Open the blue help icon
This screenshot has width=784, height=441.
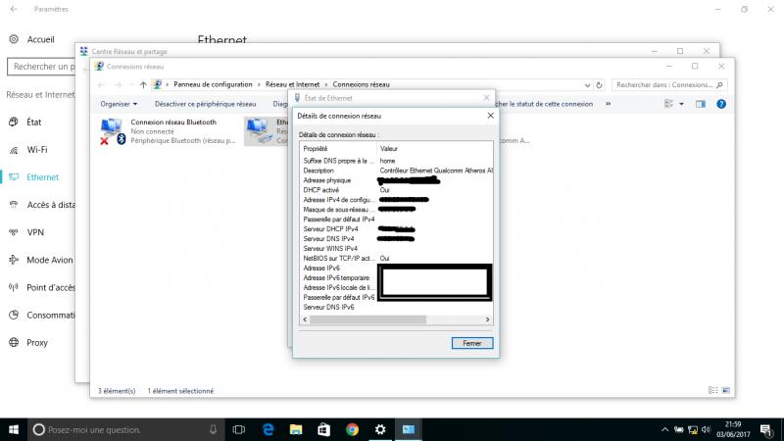click(x=721, y=104)
